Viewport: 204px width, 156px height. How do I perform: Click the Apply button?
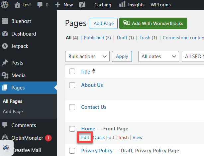coord(122,57)
